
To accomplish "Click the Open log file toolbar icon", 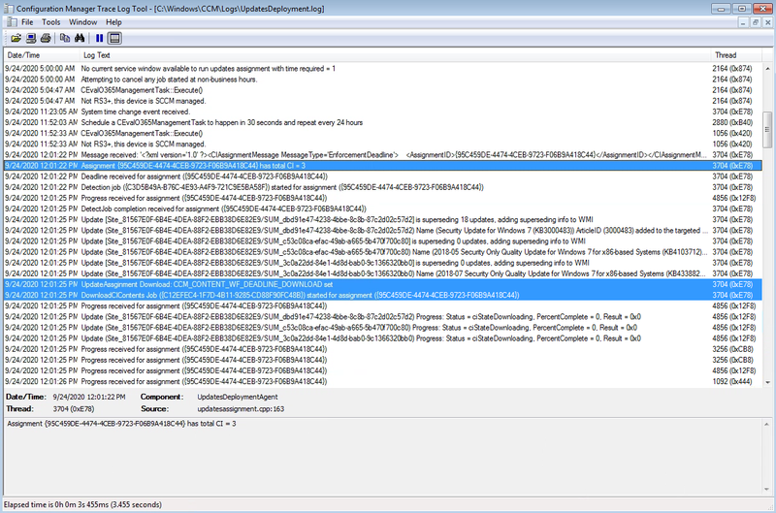I will 16,38.
